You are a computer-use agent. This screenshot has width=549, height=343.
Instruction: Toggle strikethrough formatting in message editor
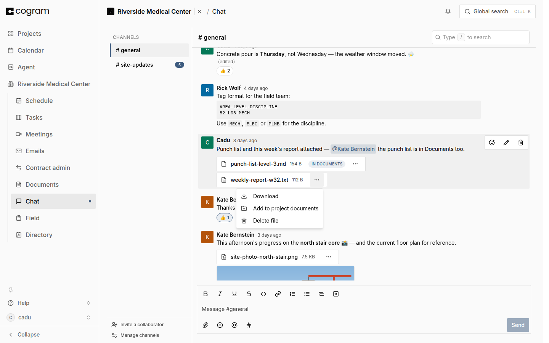pyautogui.click(x=249, y=294)
